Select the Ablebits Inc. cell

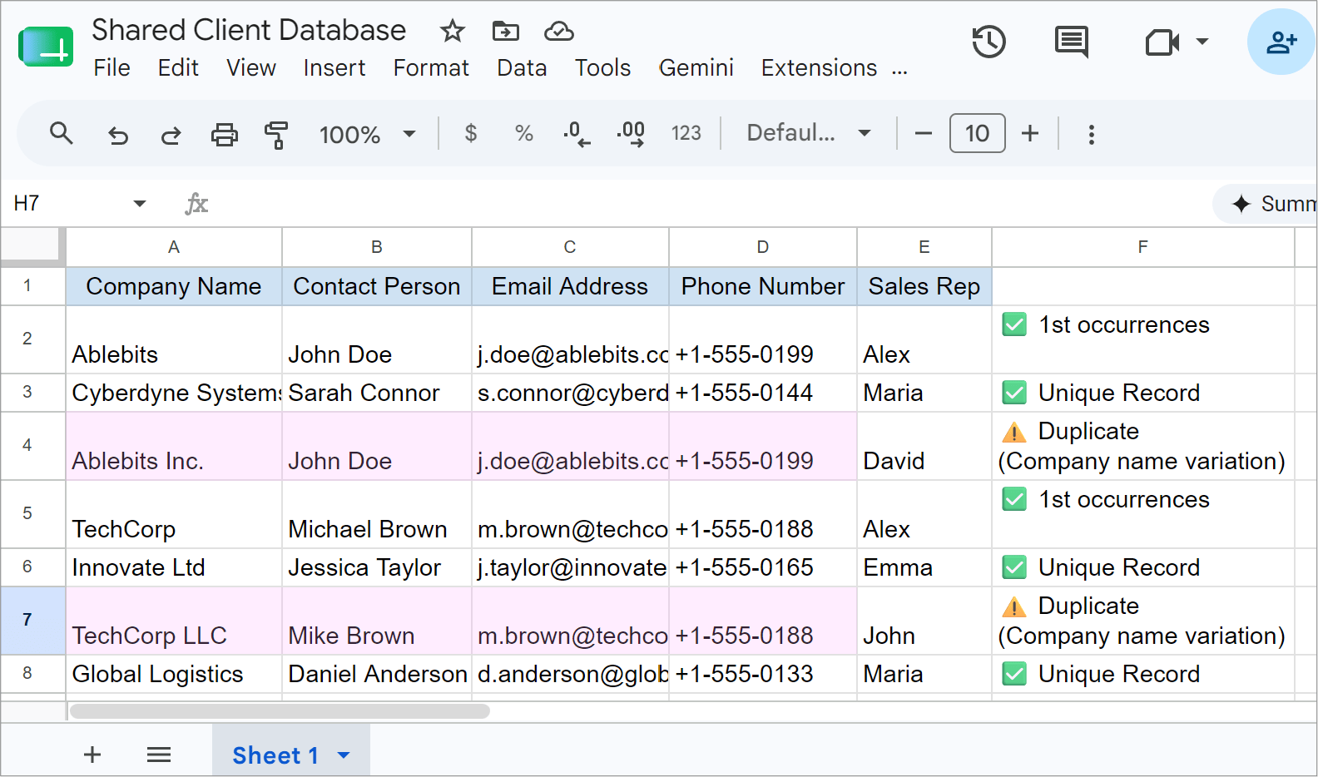pyautogui.click(x=174, y=446)
